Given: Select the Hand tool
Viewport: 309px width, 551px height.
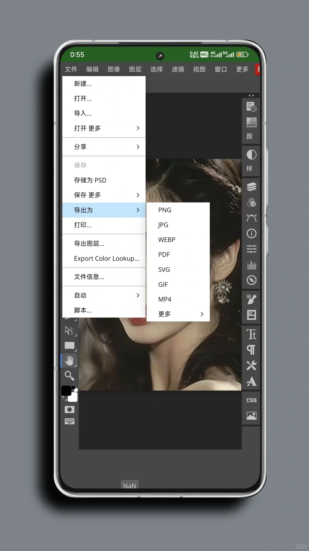Looking at the screenshot, I should click(69, 360).
